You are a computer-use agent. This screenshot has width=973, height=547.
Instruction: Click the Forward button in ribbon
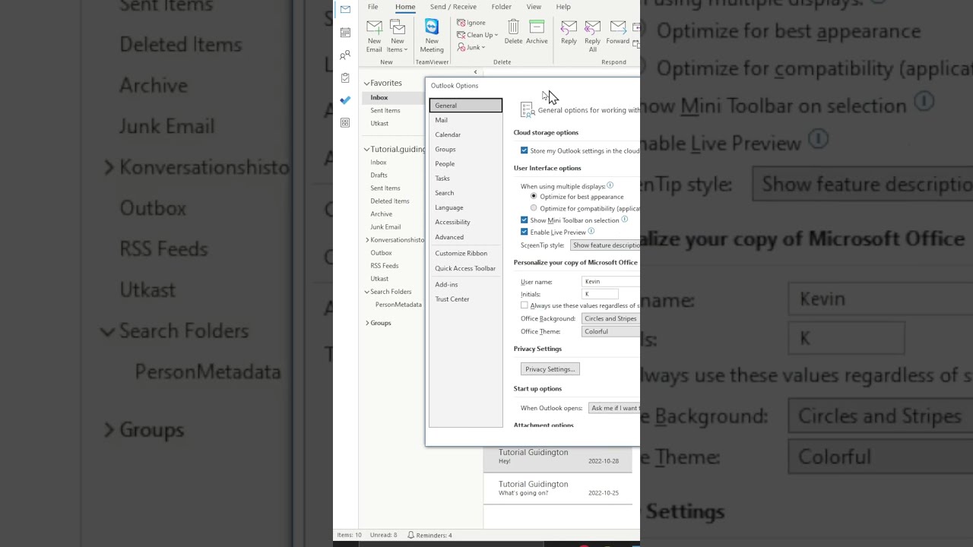[x=618, y=32]
